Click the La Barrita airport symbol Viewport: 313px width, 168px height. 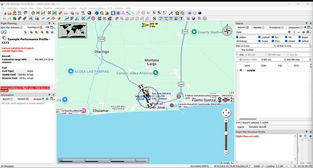pyautogui.click(x=84, y=111)
